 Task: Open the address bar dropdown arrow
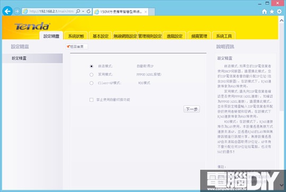tap(83, 11)
